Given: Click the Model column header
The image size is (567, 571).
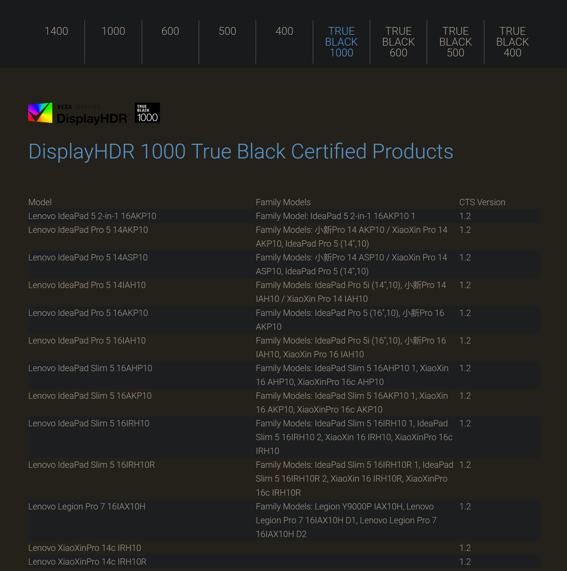Looking at the screenshot, I should (x=40, y=202).
